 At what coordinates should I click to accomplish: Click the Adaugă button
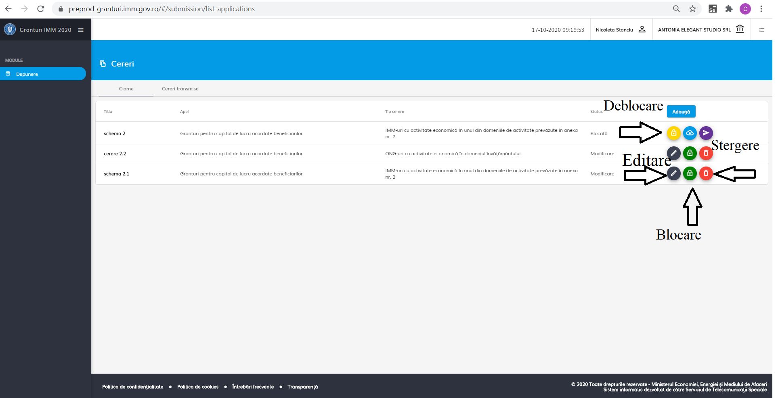[681, 112]
